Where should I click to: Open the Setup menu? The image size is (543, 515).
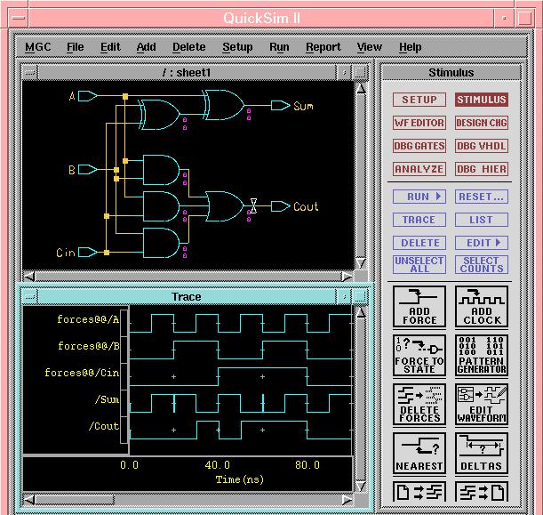tap(237, 47)
